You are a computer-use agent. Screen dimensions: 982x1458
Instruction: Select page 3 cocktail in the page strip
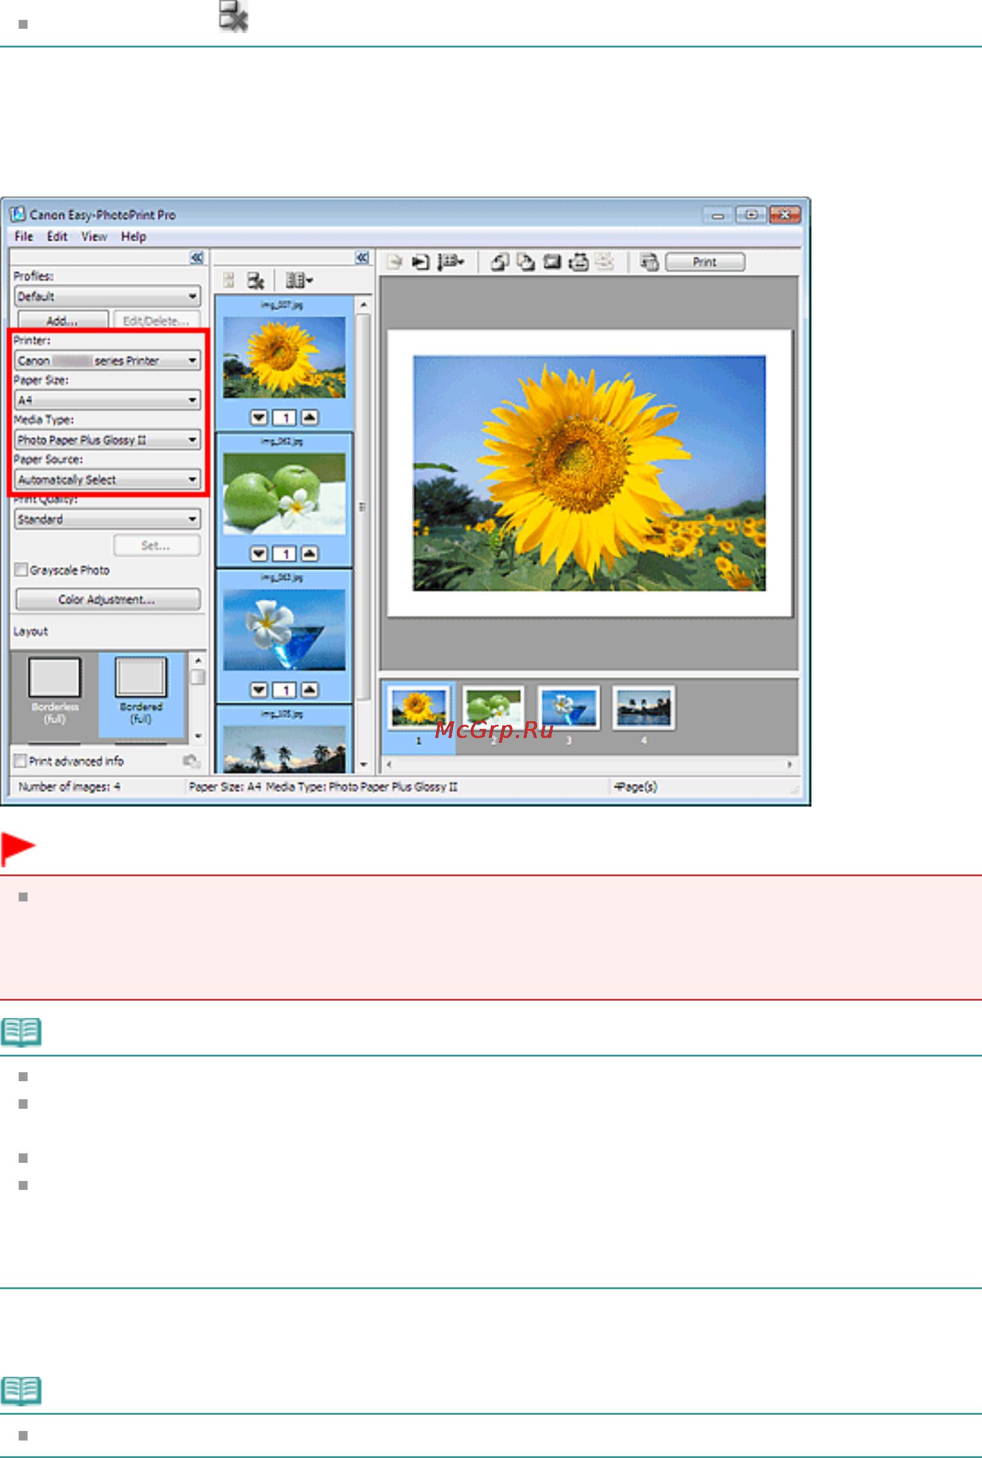pyautogui.click(x=569, y=708)
